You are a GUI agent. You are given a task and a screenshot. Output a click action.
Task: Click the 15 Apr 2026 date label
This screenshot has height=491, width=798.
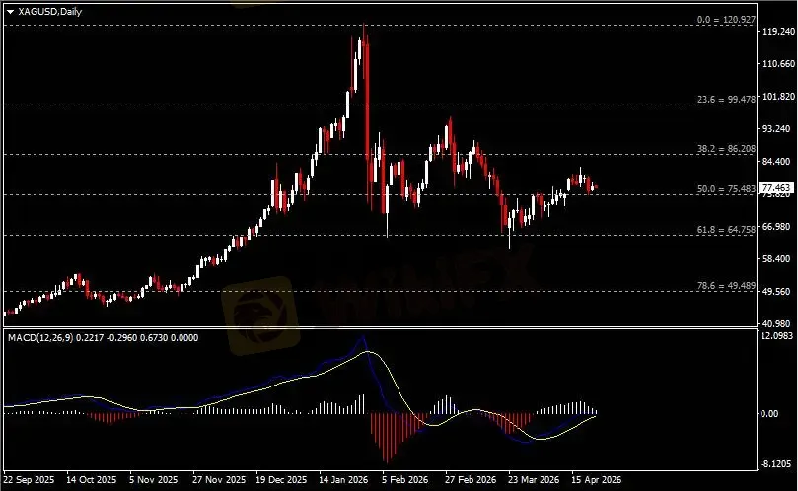point(597,480)
